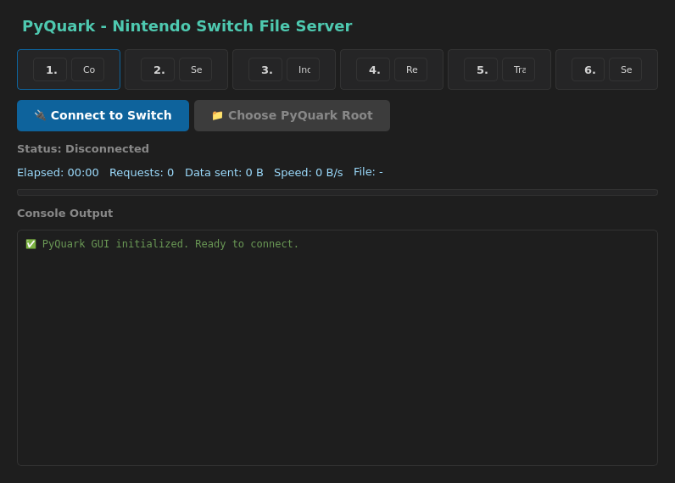This screenshot has width=675, height=483.
Task: Click the "Requests: 0" stat
Action: click(142, 173)
